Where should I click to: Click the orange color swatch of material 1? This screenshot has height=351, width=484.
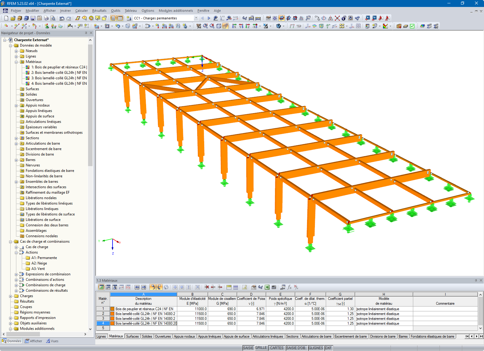coord(113,309)
